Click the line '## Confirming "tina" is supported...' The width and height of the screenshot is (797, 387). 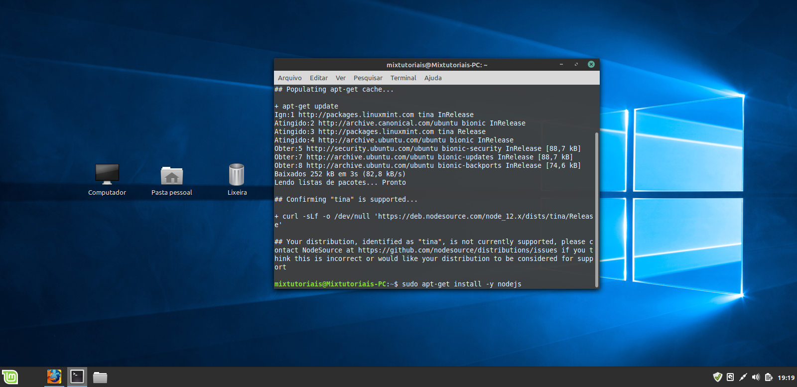346,199
